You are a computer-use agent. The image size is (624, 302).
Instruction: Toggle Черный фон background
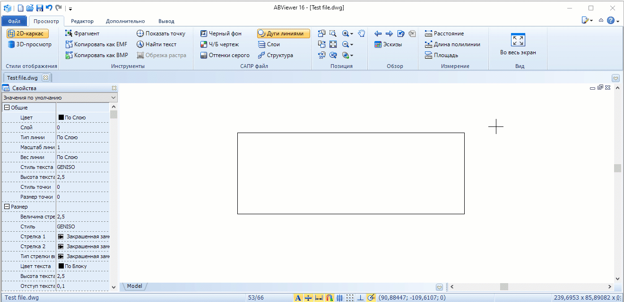click(x=220, y=34)
